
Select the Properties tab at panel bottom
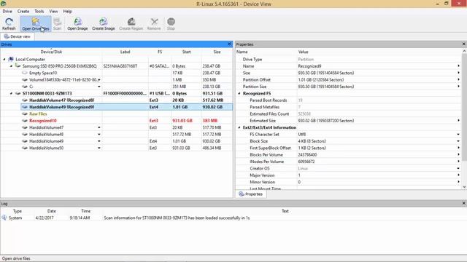(251, 194)
